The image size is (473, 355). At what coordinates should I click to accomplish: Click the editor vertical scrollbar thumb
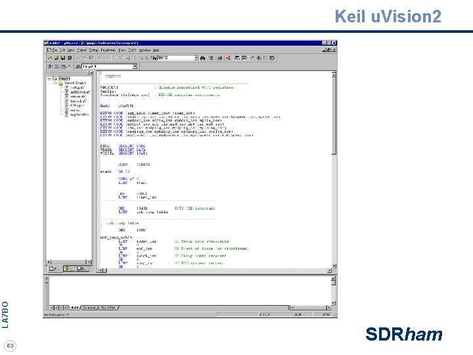coord(334,116)
